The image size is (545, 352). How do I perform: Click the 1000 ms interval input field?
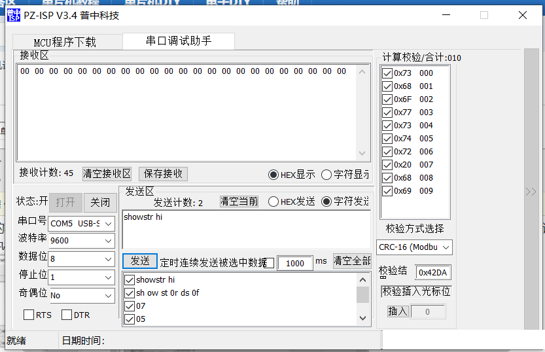[x=294, y=264]
